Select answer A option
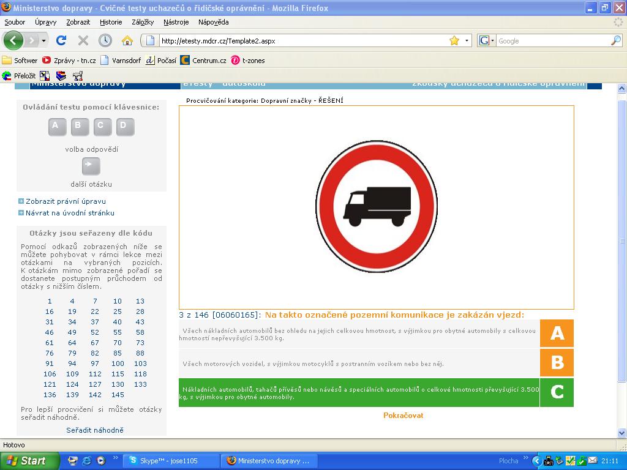Viewport: 627px width, 470px height. point(557,334)
